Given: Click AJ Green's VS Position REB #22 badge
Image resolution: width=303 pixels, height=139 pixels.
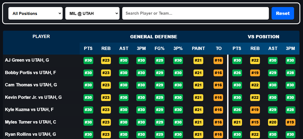Looking at the screenshot, I should tap(255, 60).
